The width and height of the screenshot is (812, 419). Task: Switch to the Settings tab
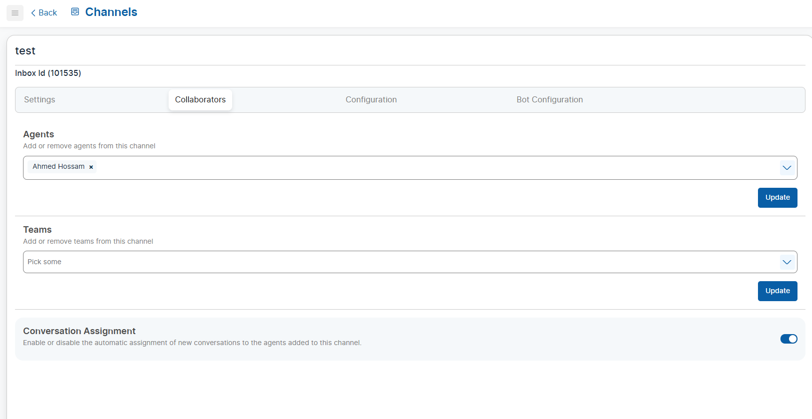tap(40, 100)
